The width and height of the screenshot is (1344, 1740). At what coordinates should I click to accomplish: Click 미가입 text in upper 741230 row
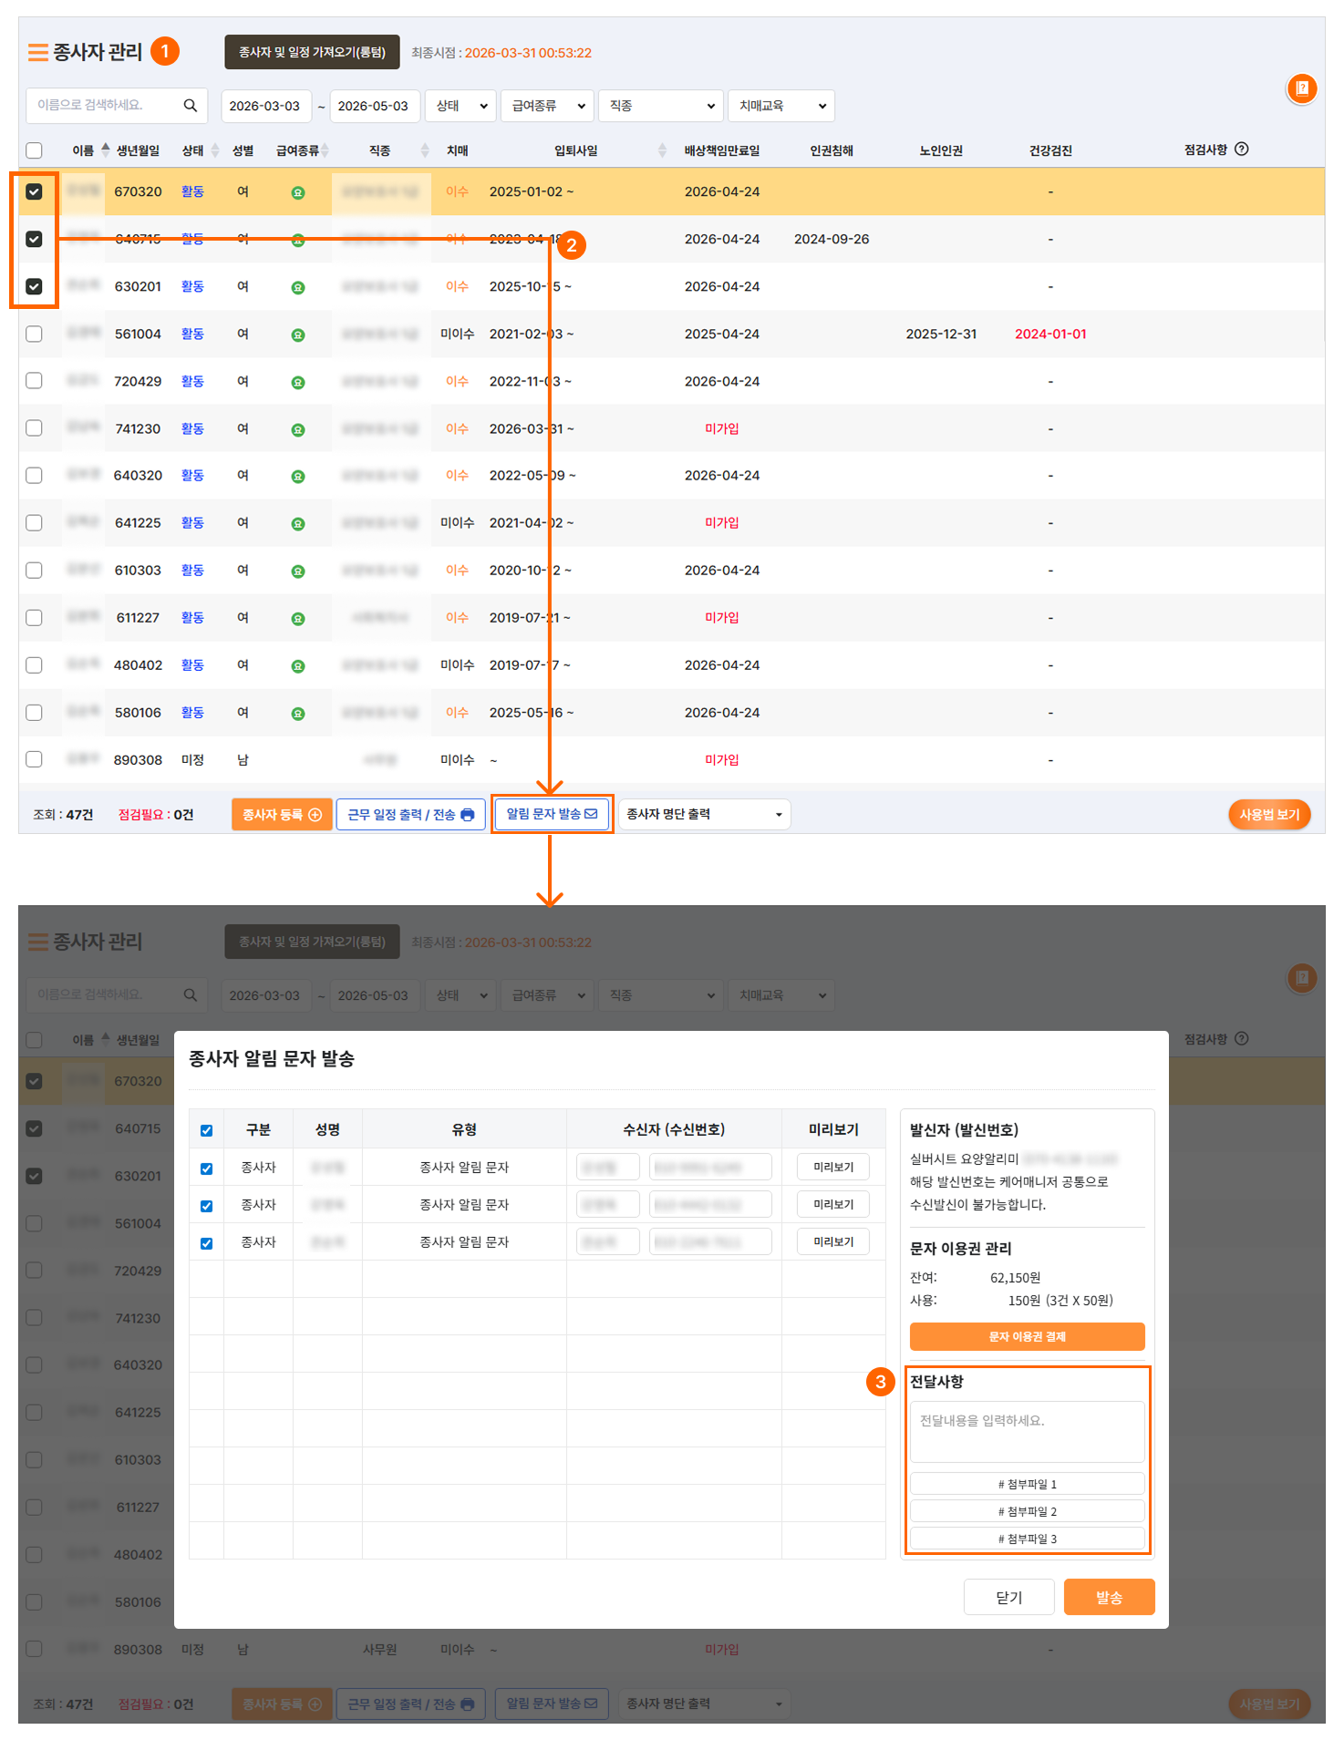(721, 428)
